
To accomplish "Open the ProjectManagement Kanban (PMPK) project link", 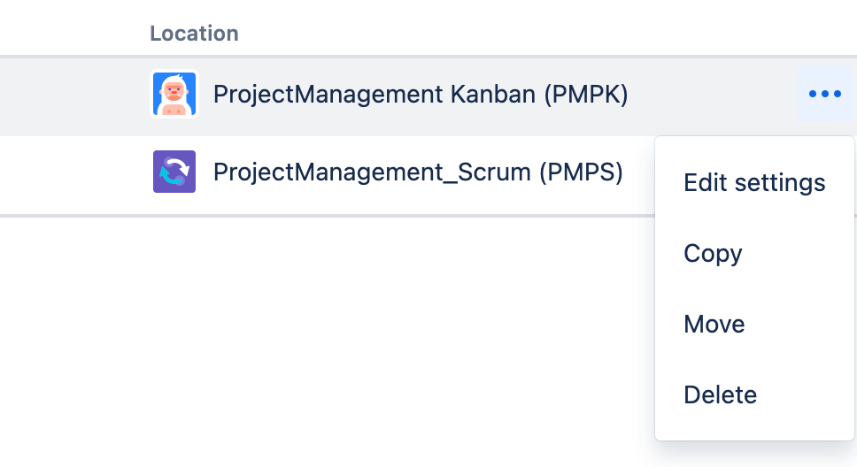I will (421, 95).
